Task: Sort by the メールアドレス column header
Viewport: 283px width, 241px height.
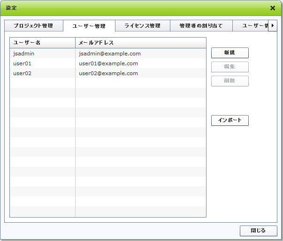Action: tap(141, 43)
